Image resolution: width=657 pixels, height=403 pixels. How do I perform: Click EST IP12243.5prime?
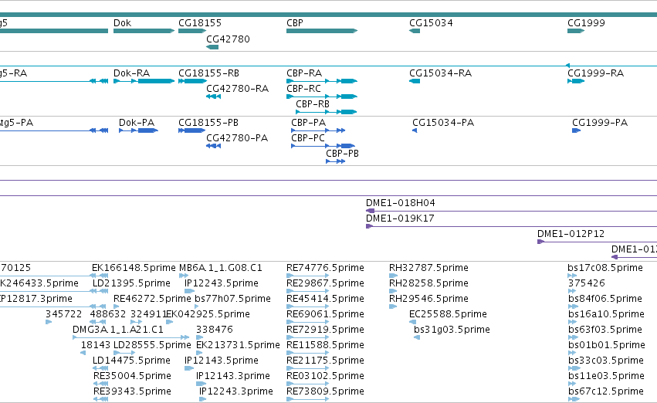point(222,283)
